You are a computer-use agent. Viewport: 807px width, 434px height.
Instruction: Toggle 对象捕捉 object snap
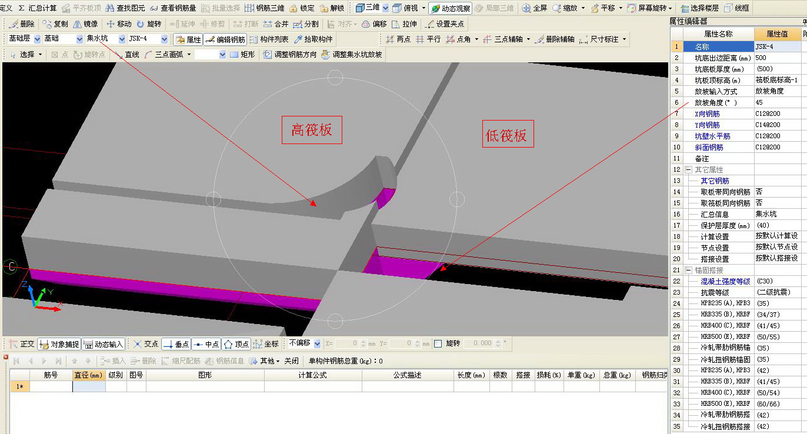pyautogui.click(x=59, y=344)
